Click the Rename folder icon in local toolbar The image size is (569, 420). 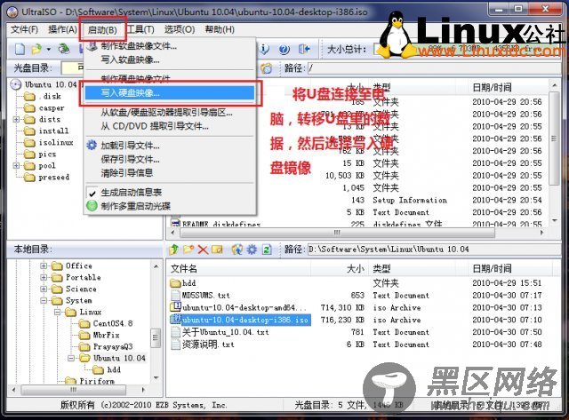tap(217, 250)
